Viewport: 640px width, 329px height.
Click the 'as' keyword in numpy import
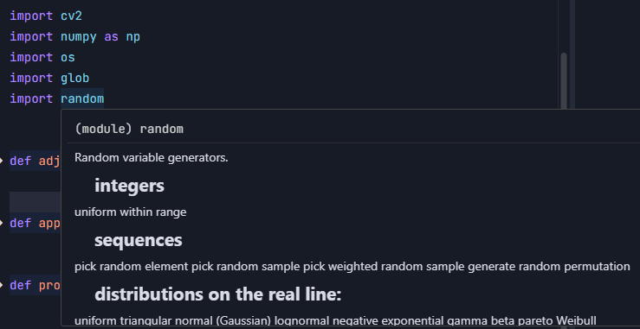point(111,37)
